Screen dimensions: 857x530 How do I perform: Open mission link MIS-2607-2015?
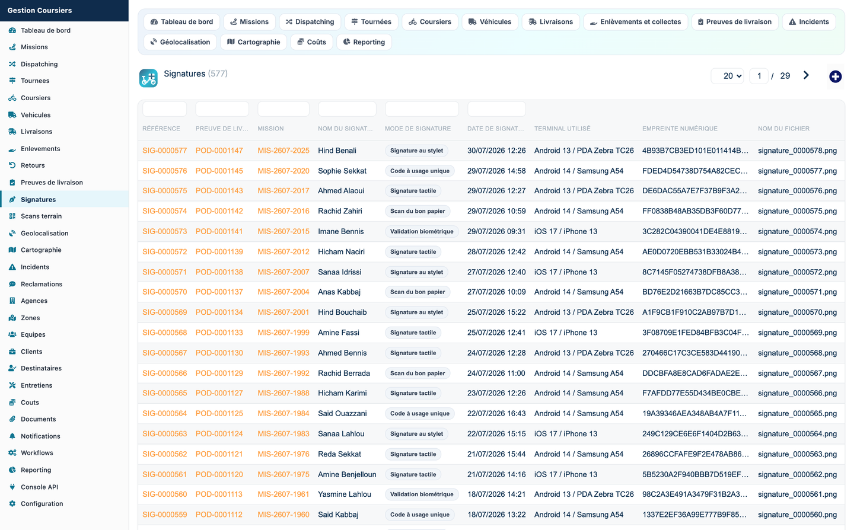pyautogui.click(x=283, y=232)
